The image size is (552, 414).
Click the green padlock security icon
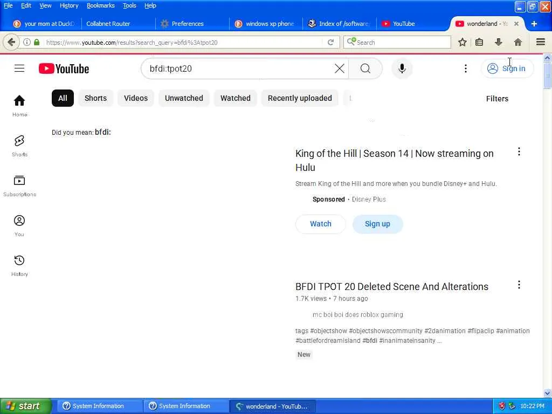coord(37,42)
